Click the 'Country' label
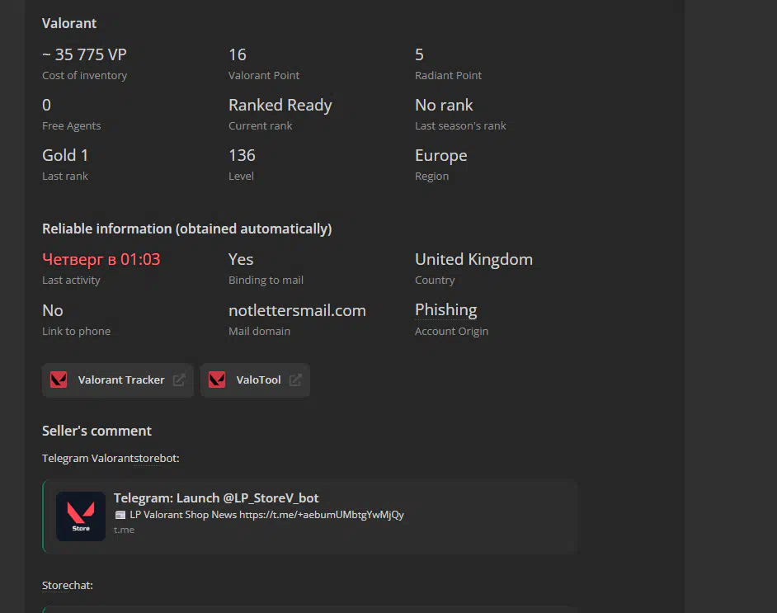The image size is (777, 613). point(435,280)
